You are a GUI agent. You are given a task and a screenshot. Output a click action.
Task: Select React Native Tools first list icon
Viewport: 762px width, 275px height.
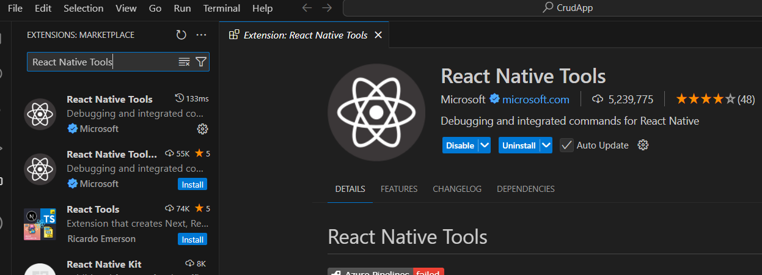[40, 114]
